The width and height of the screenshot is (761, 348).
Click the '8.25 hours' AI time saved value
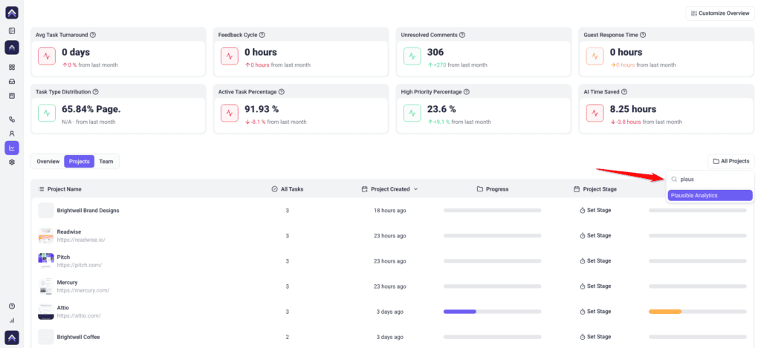click(x=633, y=108)
